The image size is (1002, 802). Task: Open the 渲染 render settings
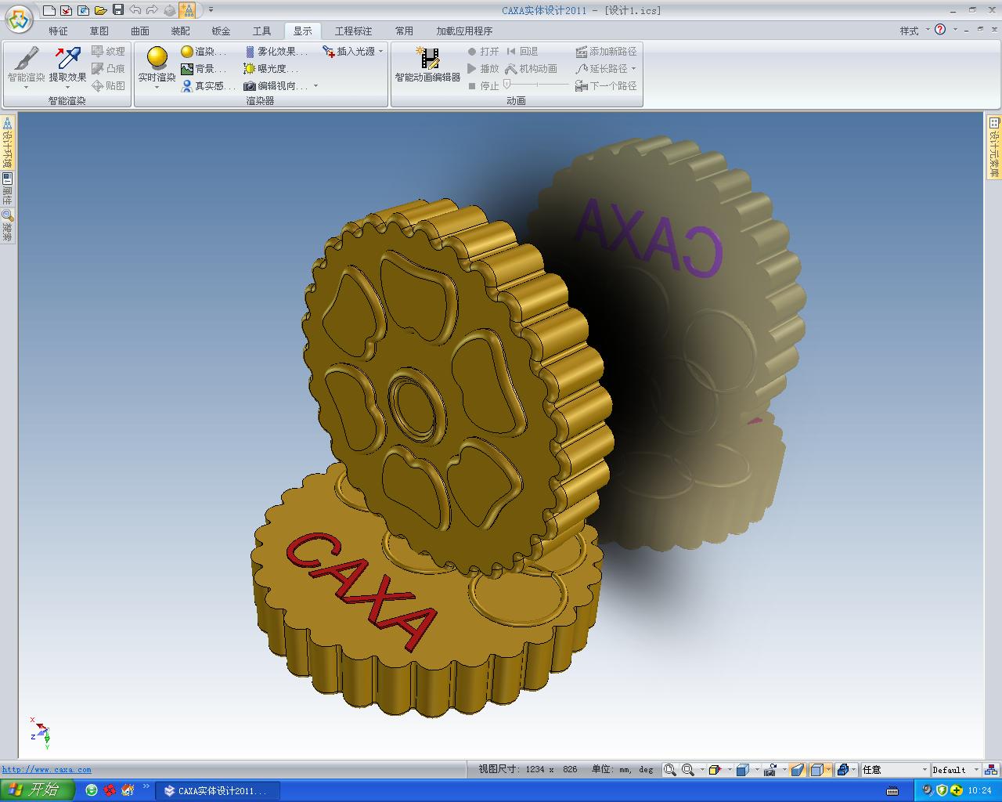[204, 52]
